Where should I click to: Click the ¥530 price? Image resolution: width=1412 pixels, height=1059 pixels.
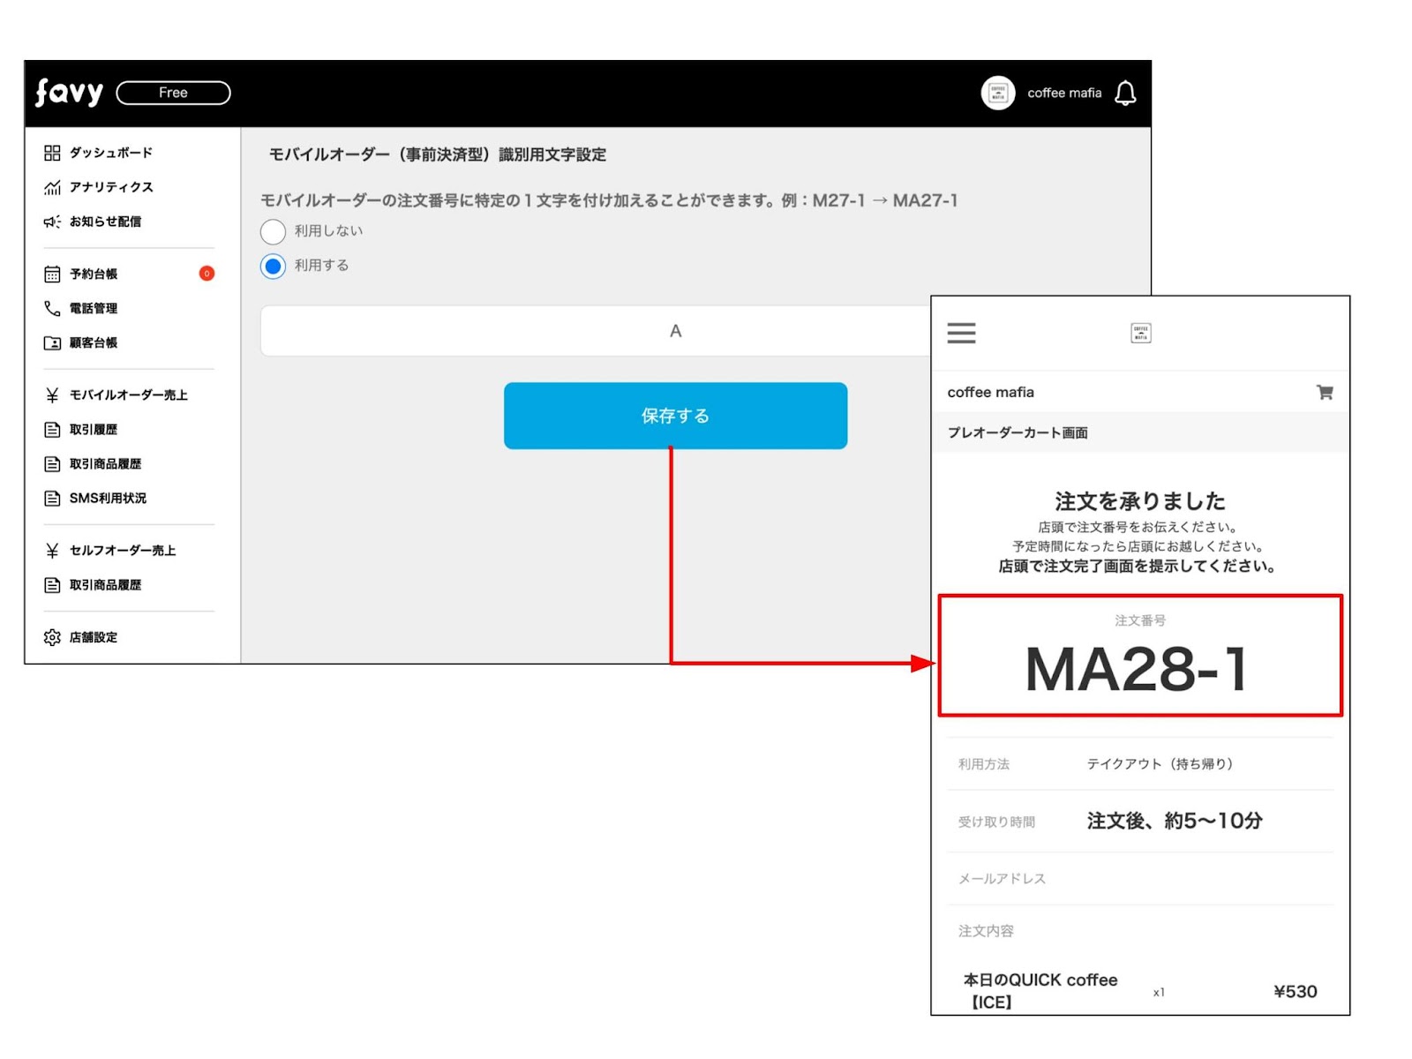[1295, 991]
